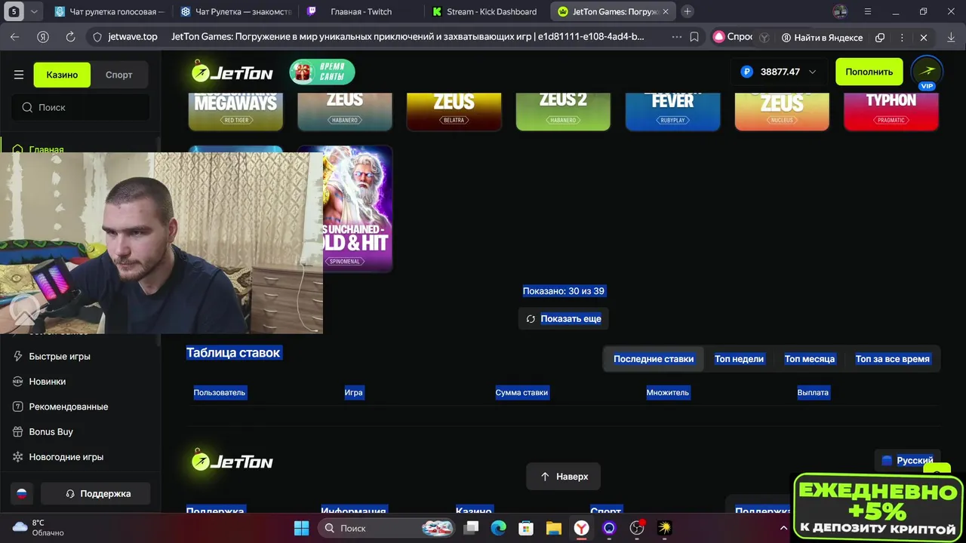
Task: Click the Yandex Browser taskbar icon
Action: click(x=582, y=528)
